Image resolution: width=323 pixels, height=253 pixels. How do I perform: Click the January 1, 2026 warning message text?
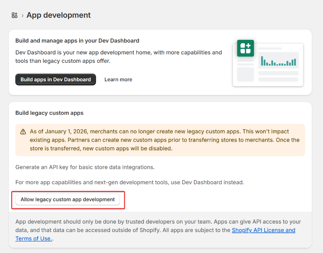coord(164,140)
